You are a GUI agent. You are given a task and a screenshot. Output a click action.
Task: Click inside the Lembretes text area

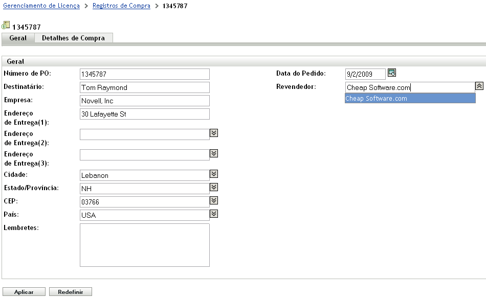coord(145,245)
